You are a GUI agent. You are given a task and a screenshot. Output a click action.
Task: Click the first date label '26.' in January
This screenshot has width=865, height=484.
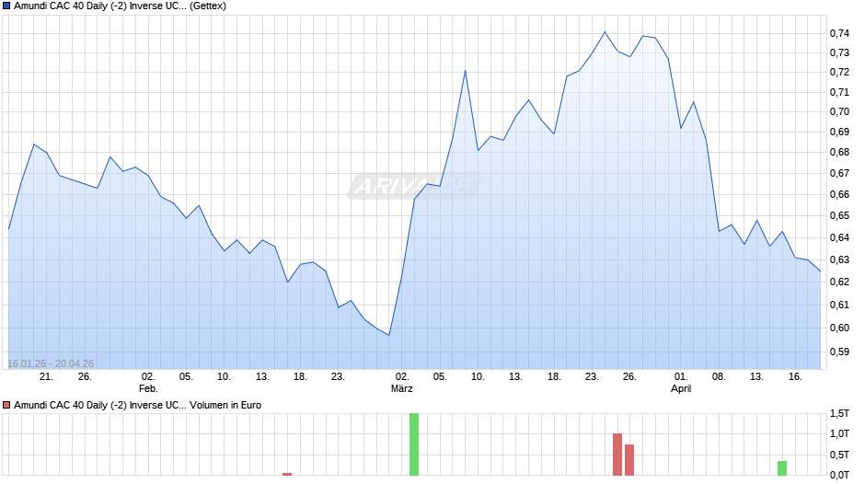(x=85, y=377)
